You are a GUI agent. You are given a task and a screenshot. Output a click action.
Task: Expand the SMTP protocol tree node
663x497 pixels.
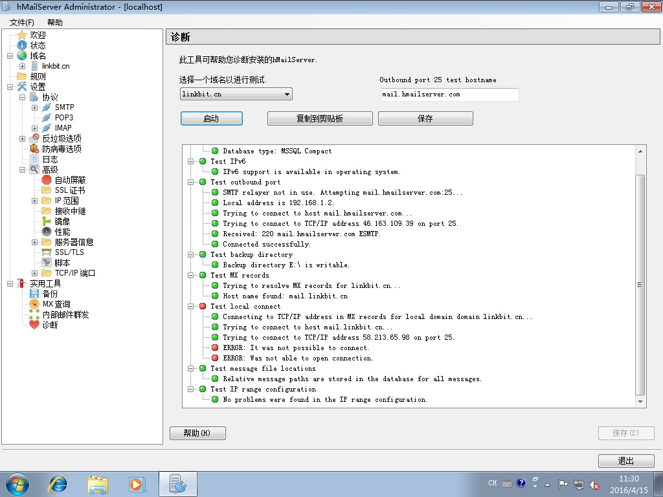coord(35,107)
